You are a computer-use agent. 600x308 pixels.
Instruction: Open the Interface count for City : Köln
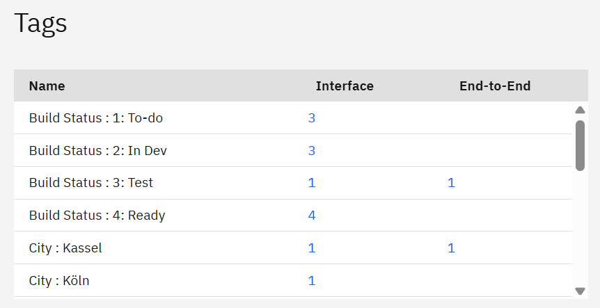pyautogui.click(x=312, y=281)
